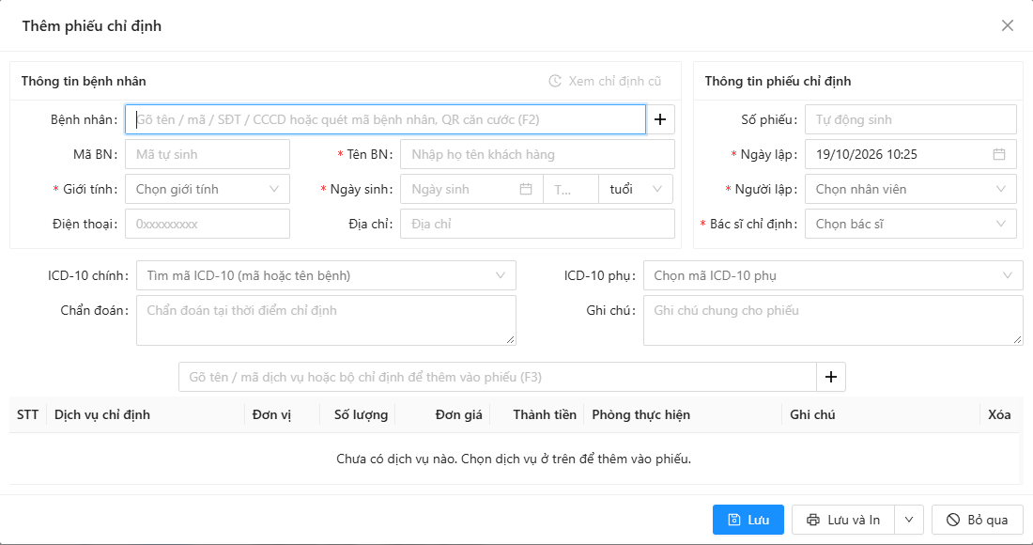The width and height of the screenshot is (1033, 545).
Task: Click the plus icon beside service search field
Action: click(831, 377)
